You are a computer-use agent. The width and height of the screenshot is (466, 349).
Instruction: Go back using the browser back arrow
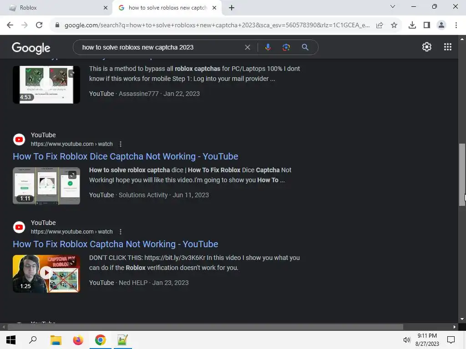[10, 25]
